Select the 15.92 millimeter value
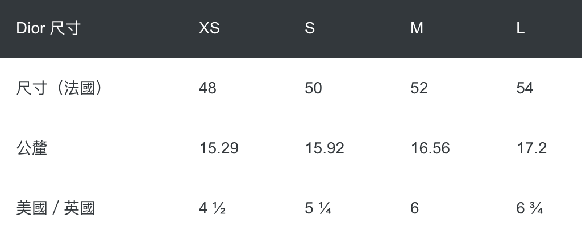 pos(325,148)
